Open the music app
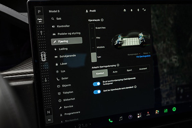Screen dimensions: 192x128 [121, 119]
